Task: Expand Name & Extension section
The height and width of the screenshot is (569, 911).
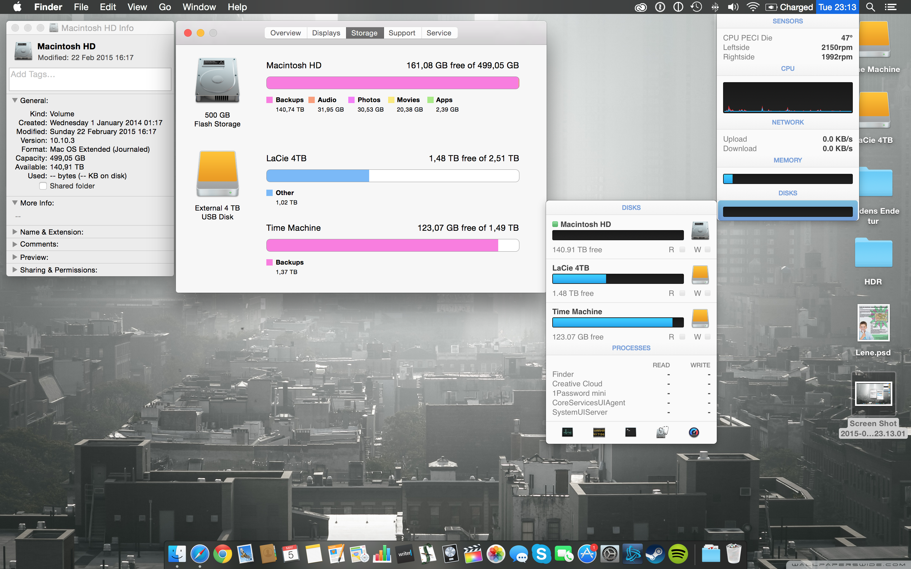Action: pos(15,232)
